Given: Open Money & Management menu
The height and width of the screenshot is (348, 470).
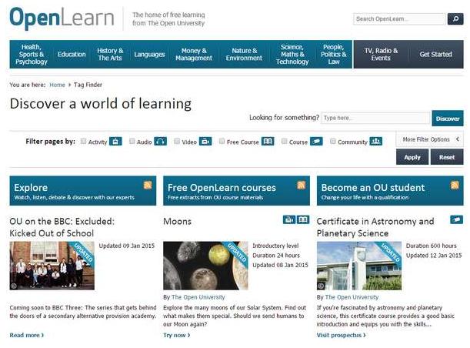Looking at the screenshot, I should click(x=194, y=55).
